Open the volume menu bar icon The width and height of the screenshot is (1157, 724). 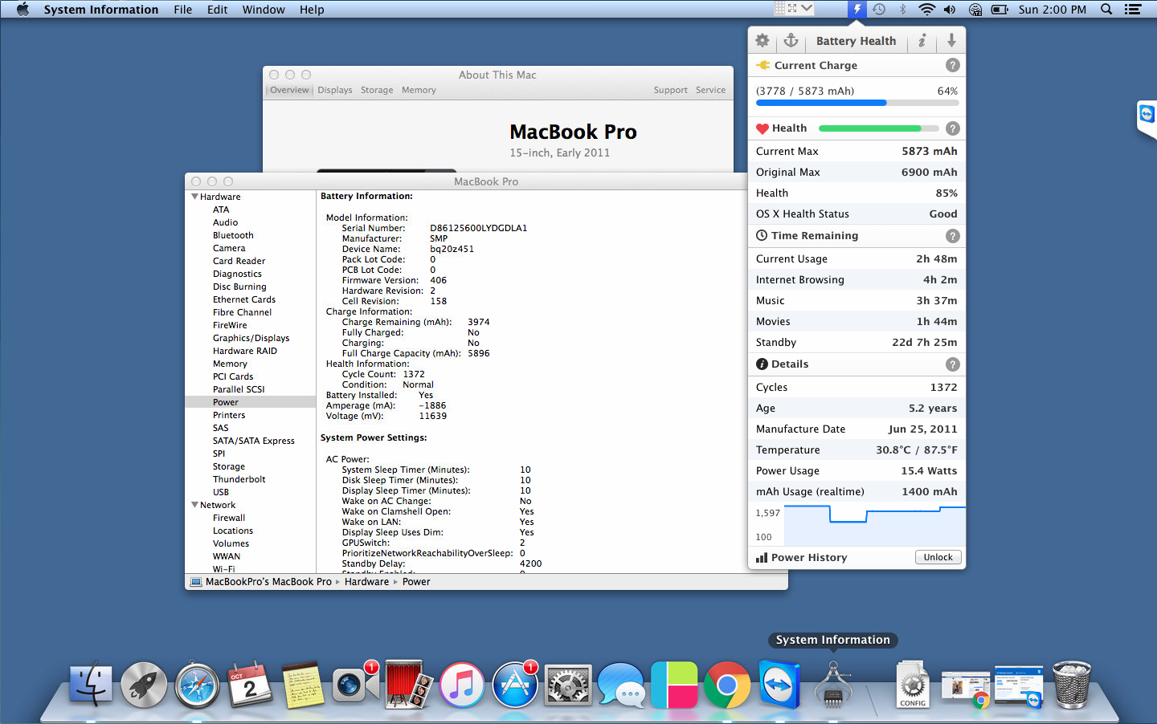coord(950,10)
